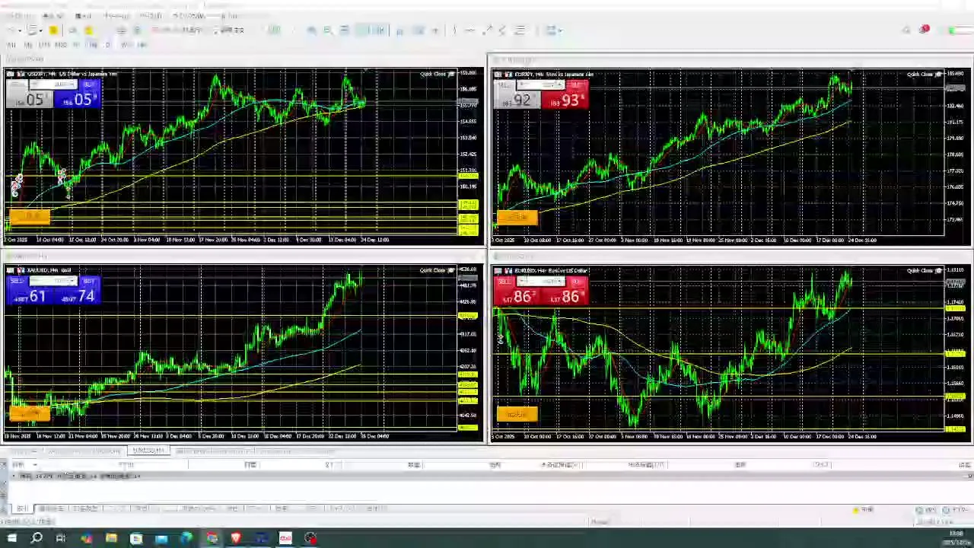Open the search icon in top-right

pos(906,30)
